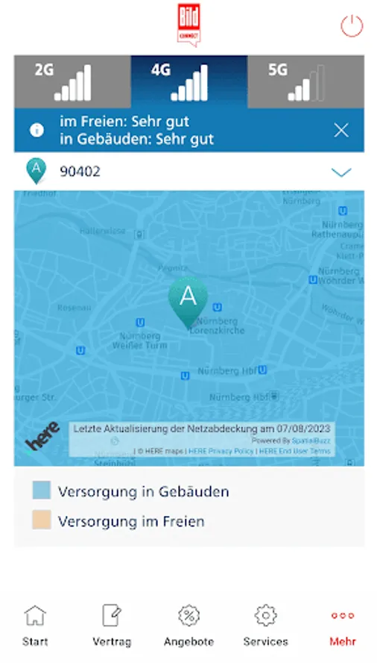Open HERE Privacy Policy link

[221, 451]
